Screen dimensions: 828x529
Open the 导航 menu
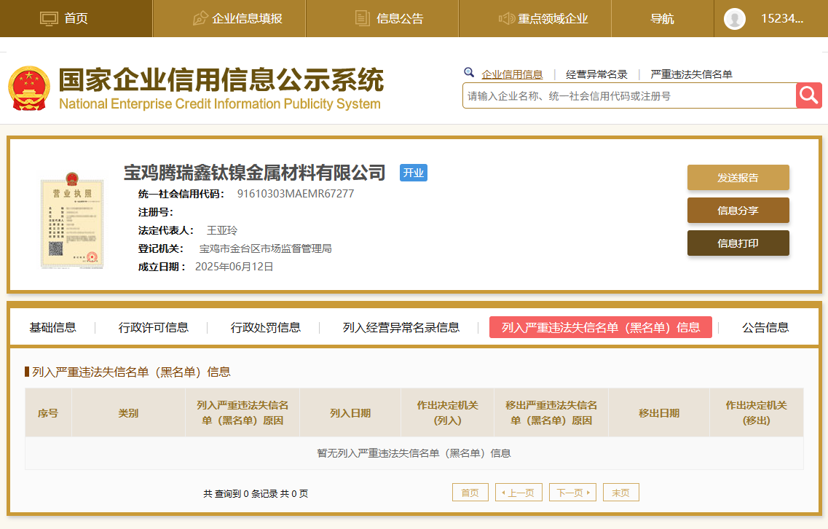[662, 19]
